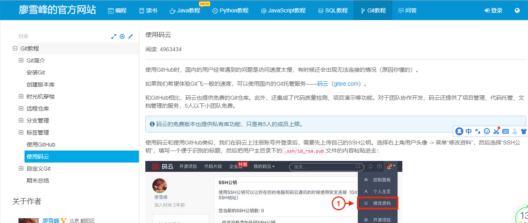The width and height of the screenshot is (528, 223).
Task: Open the 自定义Git sidebar chapter label
Action: coord(39,169)
